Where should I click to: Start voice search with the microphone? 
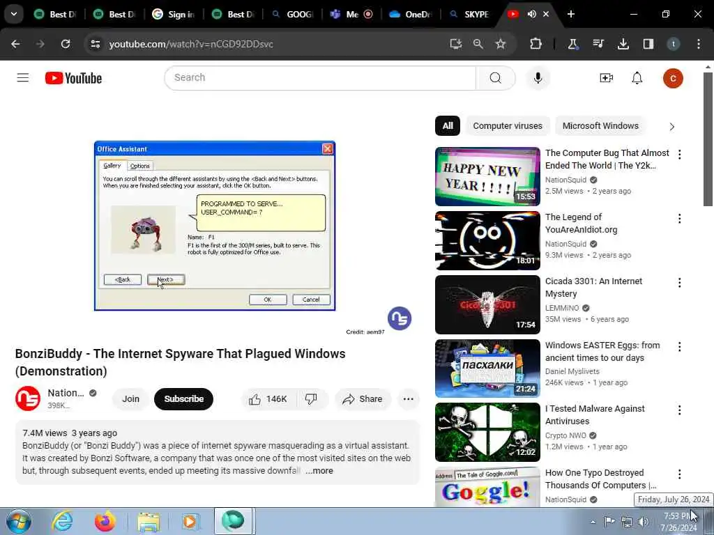click(538, 78)
